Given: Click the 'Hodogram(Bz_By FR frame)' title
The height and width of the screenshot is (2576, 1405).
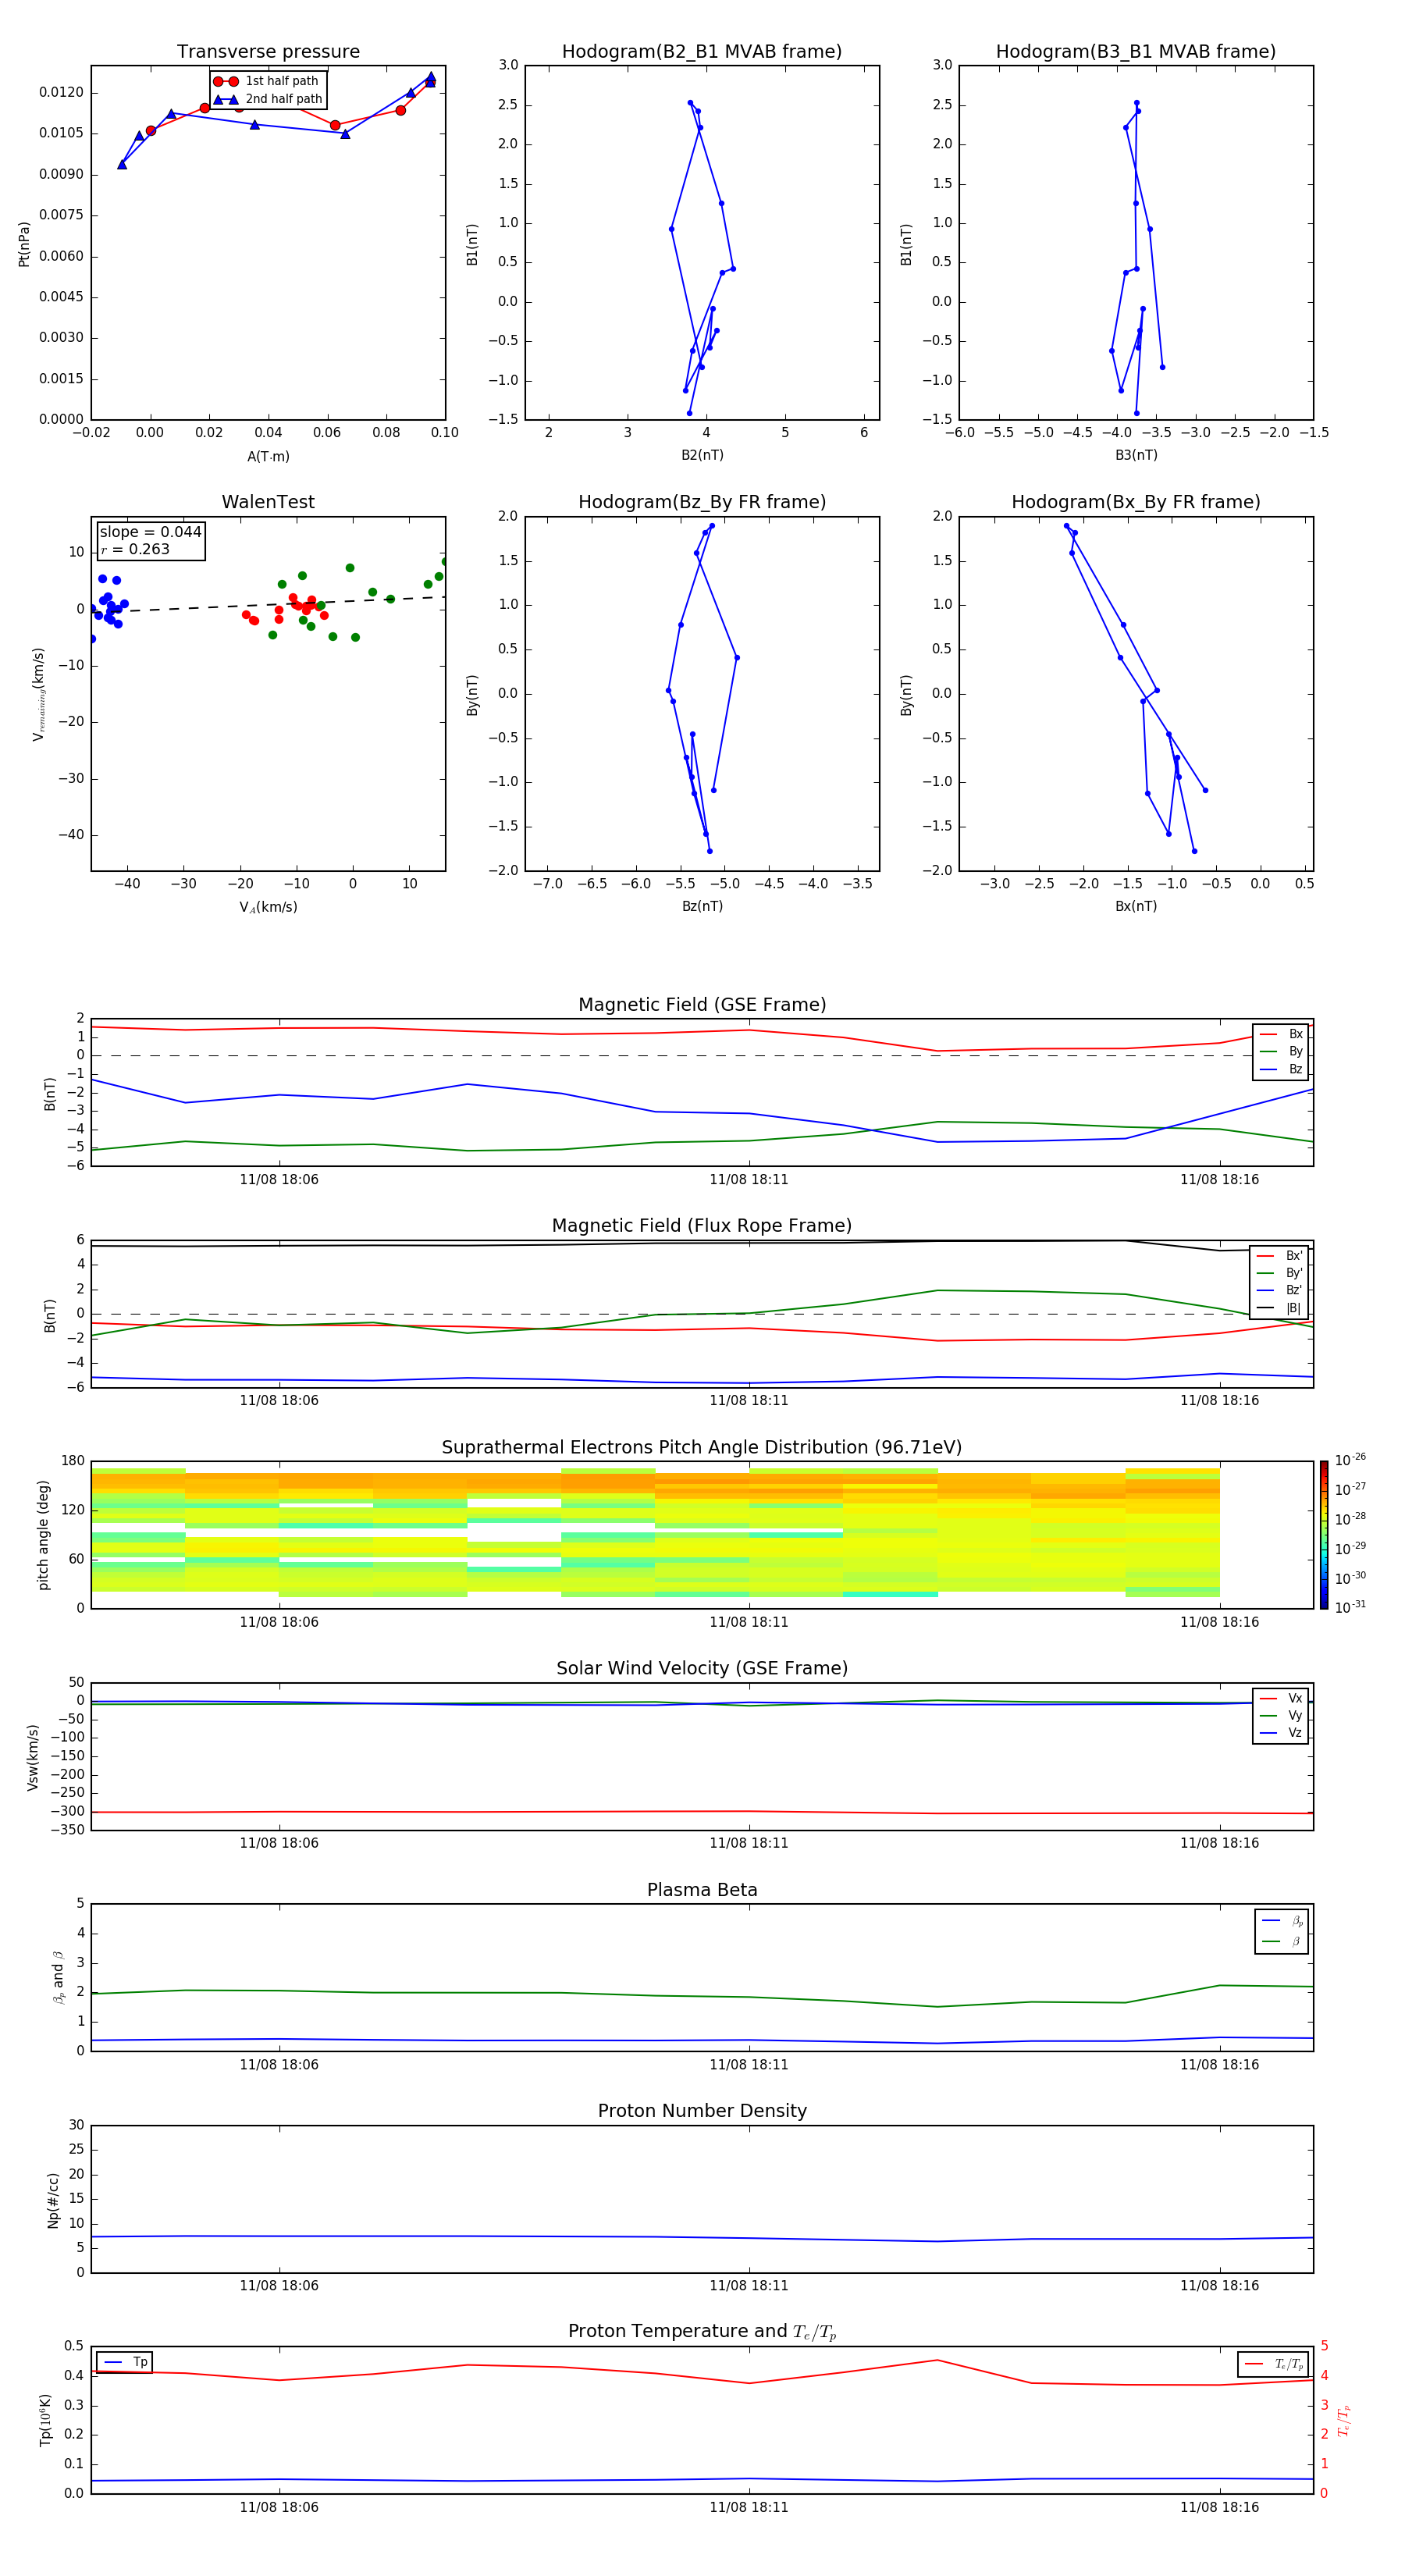Looking at the screenshot, I should coord(702,502).
